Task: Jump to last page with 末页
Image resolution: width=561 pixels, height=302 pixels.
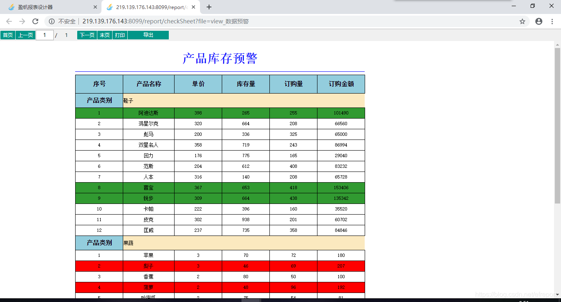Action: coord(105,35)
